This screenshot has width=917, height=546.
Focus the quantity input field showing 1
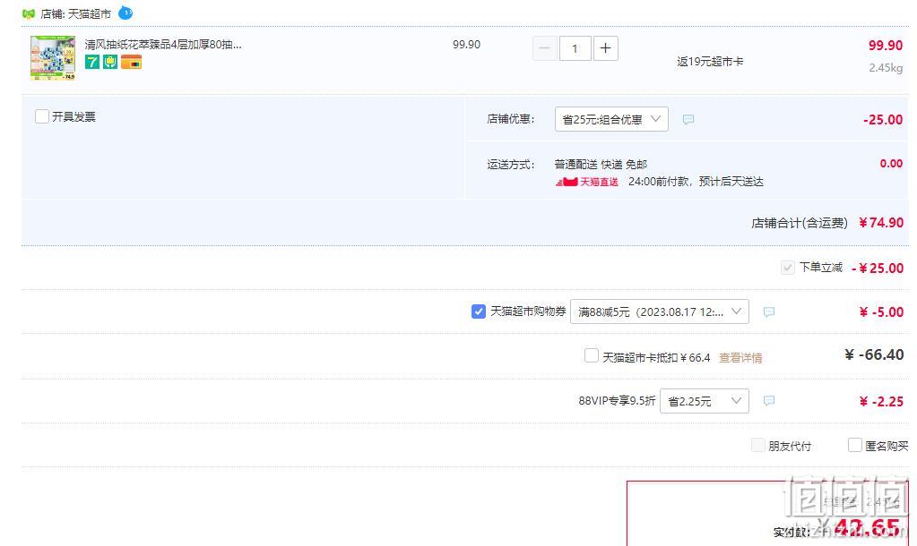575,48
